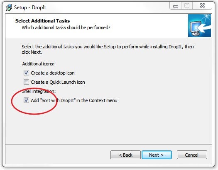Click the 'Setup - DropIt' title bar text

(x=30, y=7)
